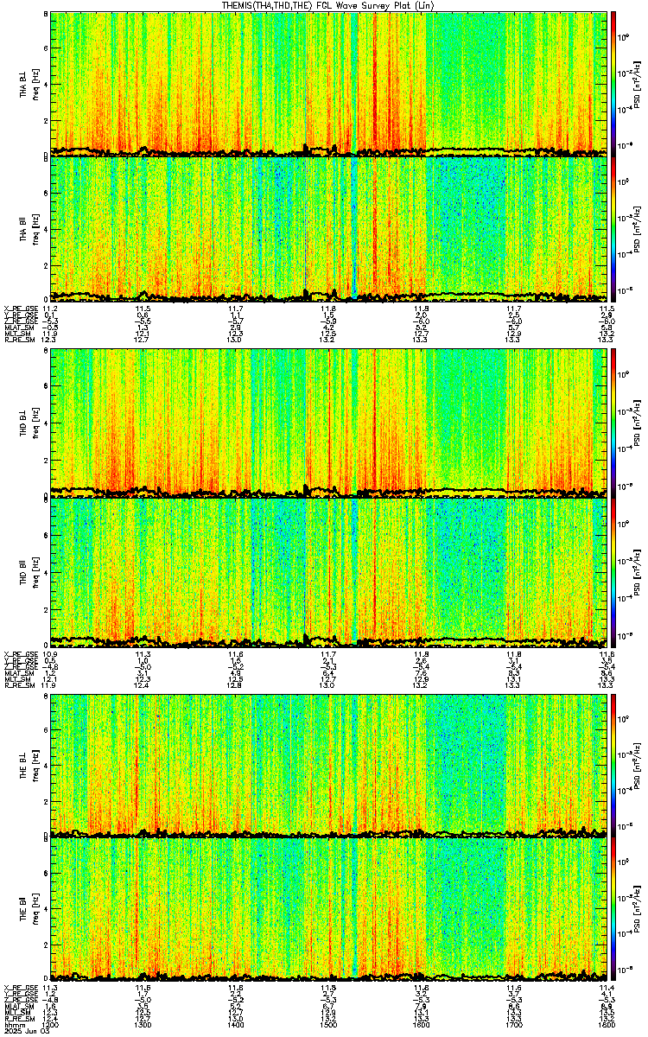Click the THEMIS FGL Wave Survey Plot title

328,5
